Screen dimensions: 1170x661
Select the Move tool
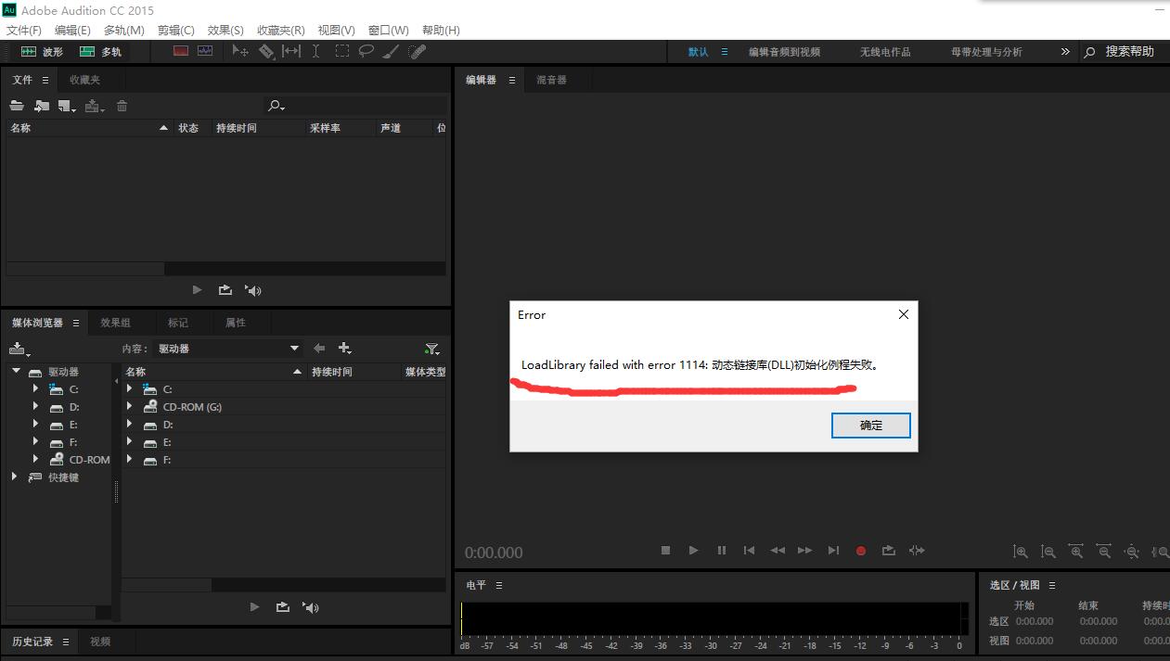point(240,51)
